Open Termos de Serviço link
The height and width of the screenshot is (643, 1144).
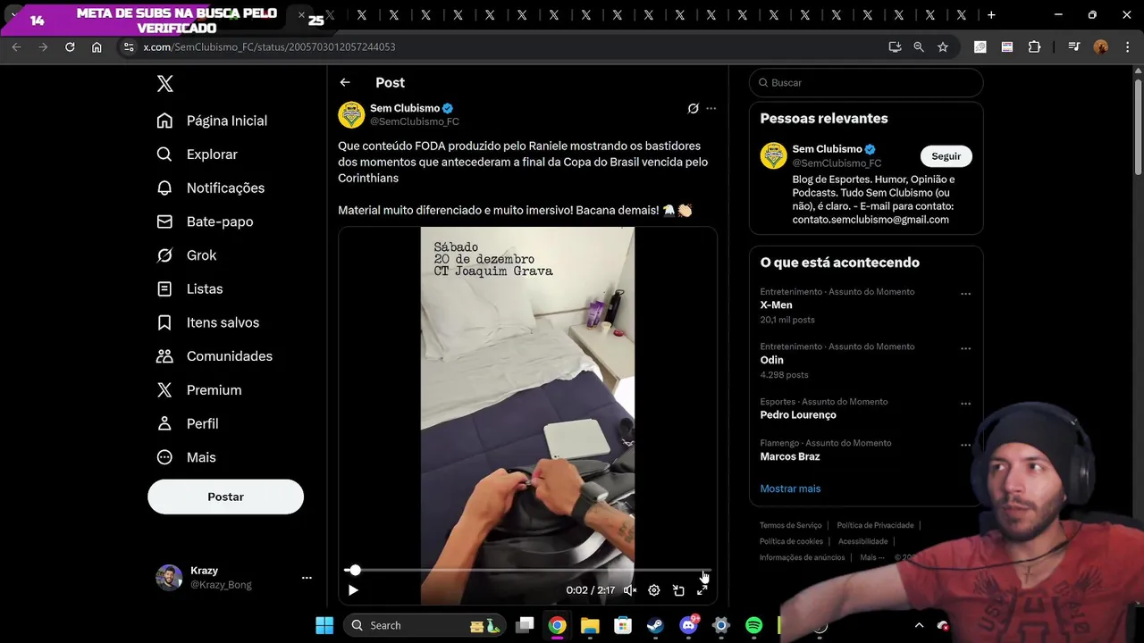pos(790,525)
